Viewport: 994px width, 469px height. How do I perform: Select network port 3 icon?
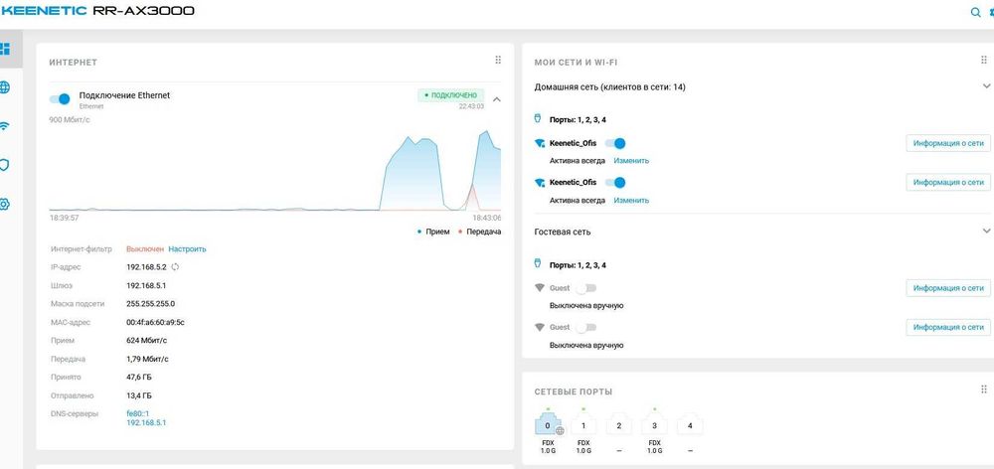[x=655, y=425]
